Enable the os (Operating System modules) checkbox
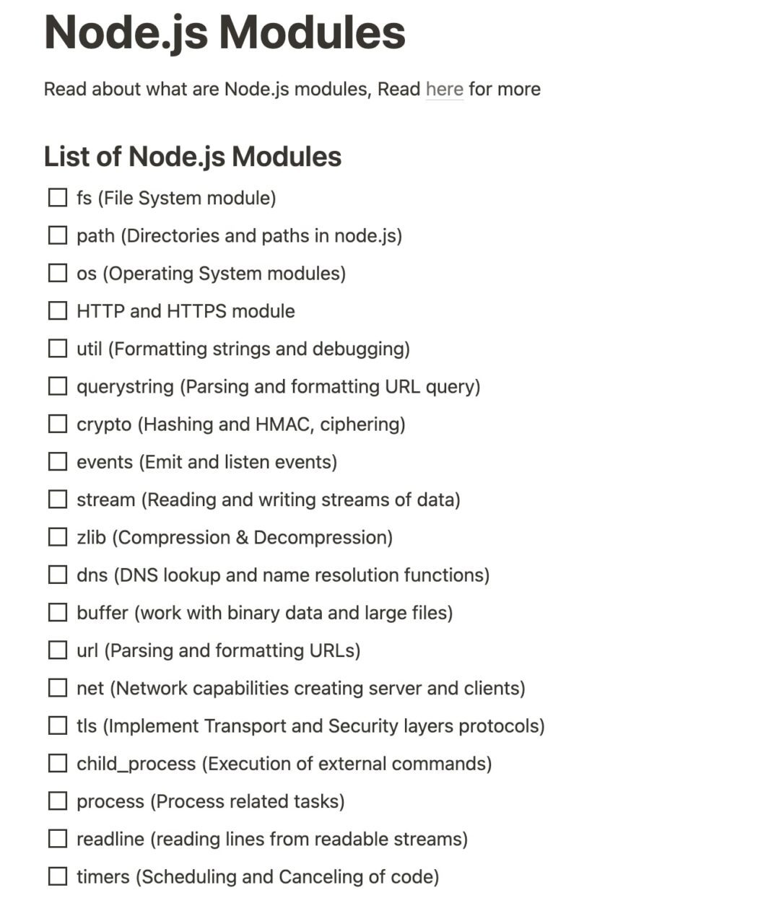Screen dimensions: 771x898 58,273
